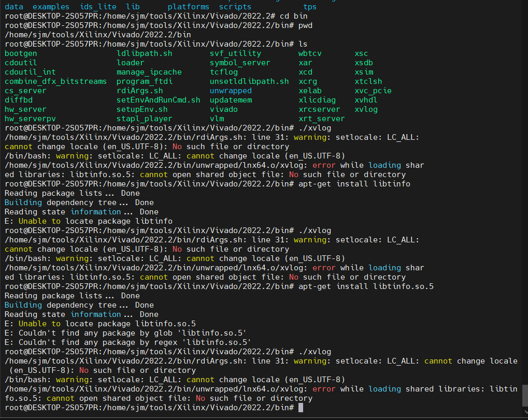Click the terminal vertical scrollbar thumb
The image size is (528, 420).
[525, 396]
